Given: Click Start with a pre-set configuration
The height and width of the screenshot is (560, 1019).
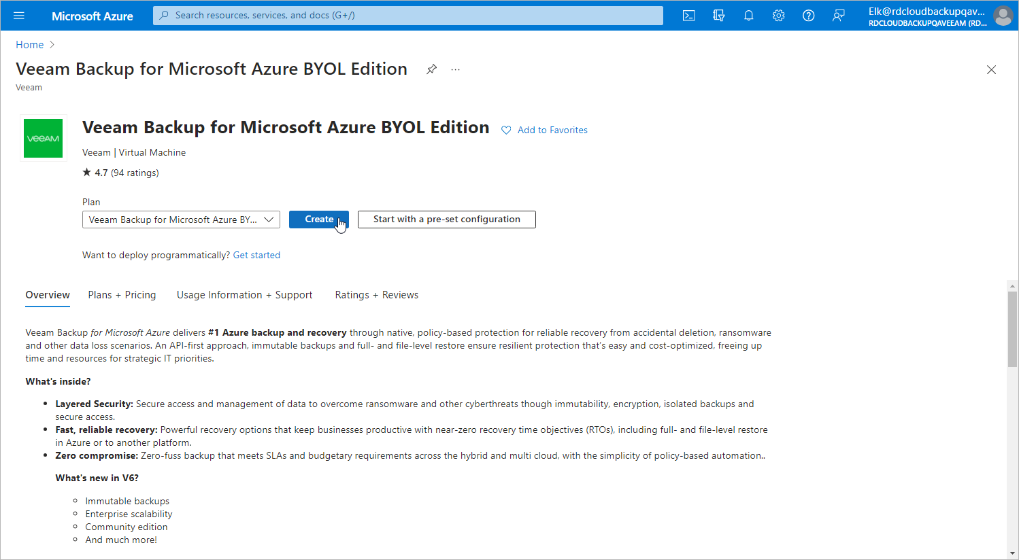Looking at the screenshot, I should point(447,220).
